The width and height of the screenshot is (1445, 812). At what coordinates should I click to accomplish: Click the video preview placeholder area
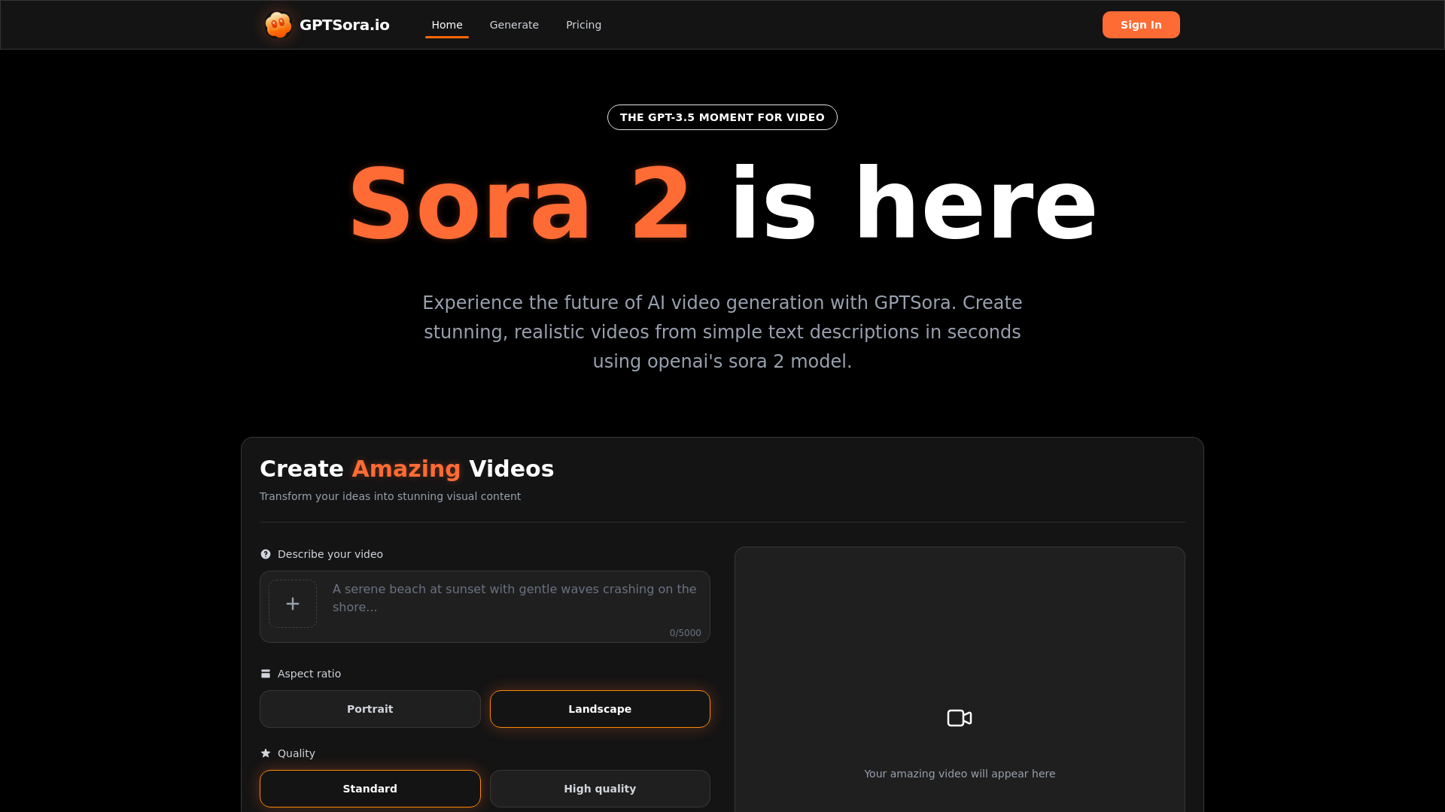point(960,639)
